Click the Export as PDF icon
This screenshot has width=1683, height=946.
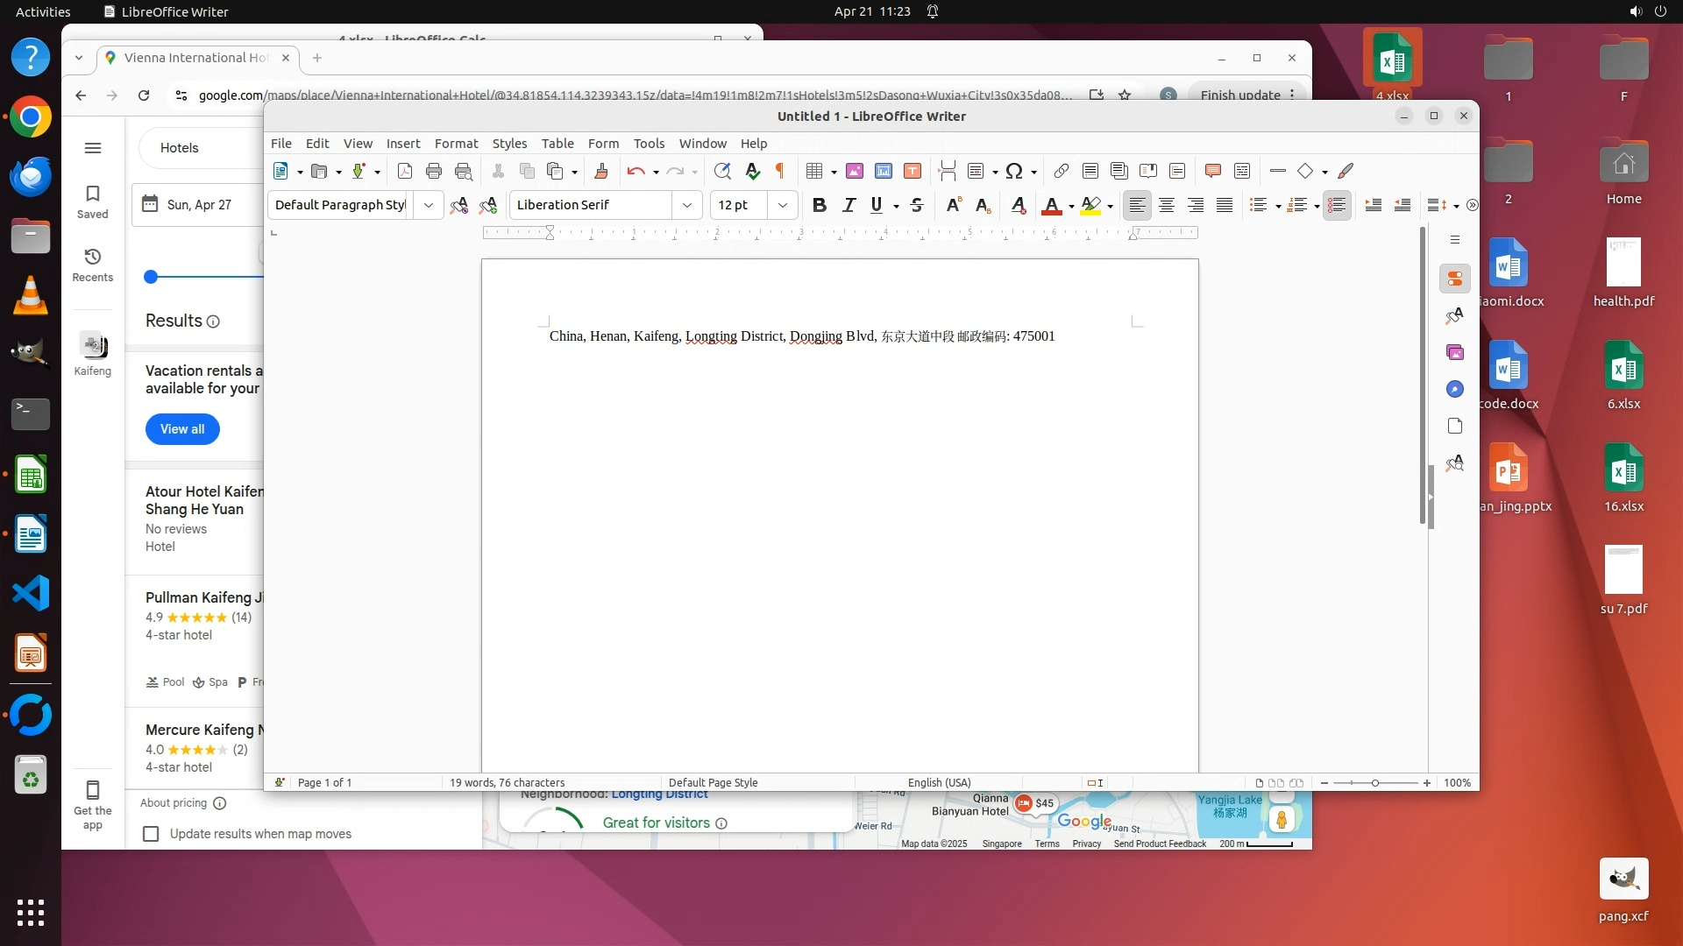[404, 171]
